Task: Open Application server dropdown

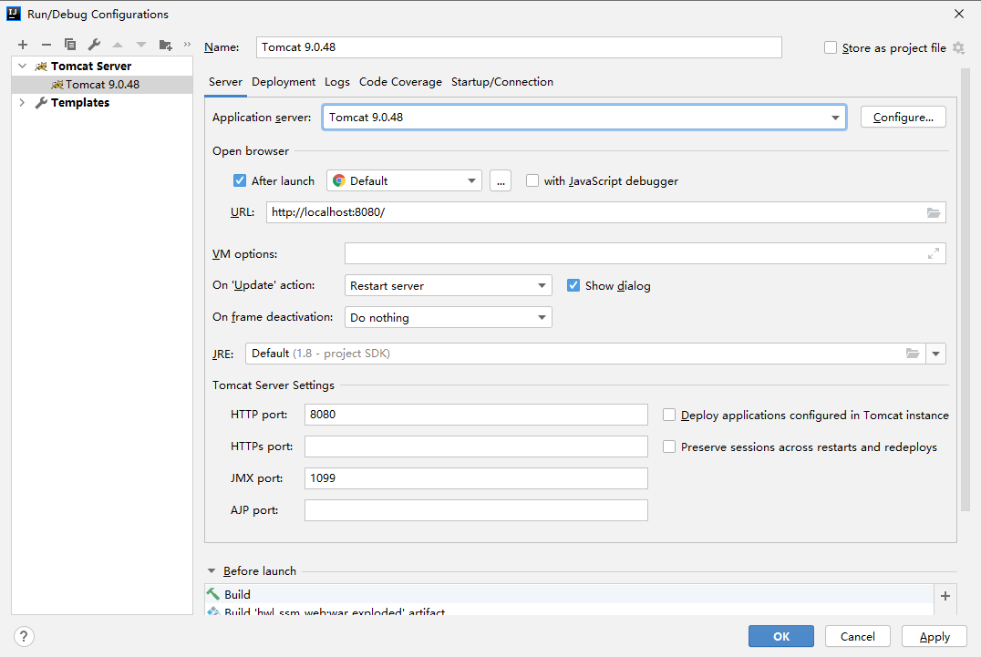Action: [584, 117]
